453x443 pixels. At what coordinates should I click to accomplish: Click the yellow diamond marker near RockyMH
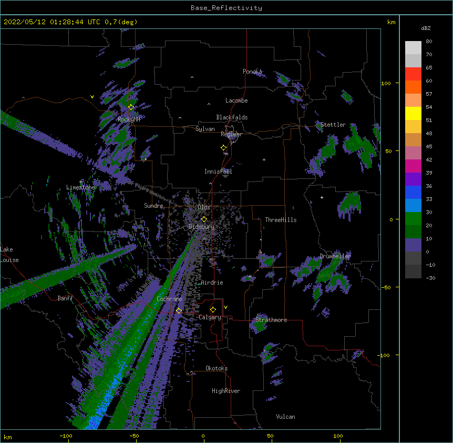[131, 107]
